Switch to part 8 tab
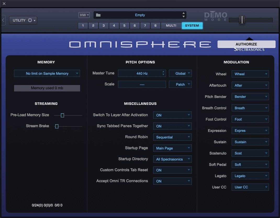 [155, 26]
